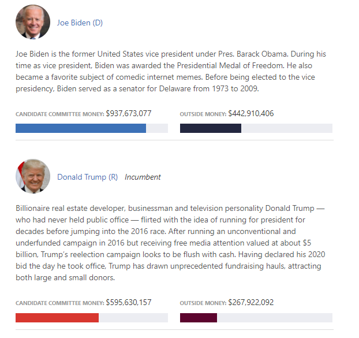Click the Donald Trump biography paragraph
Screen dimensions: 359x338
tap(170, 243)
